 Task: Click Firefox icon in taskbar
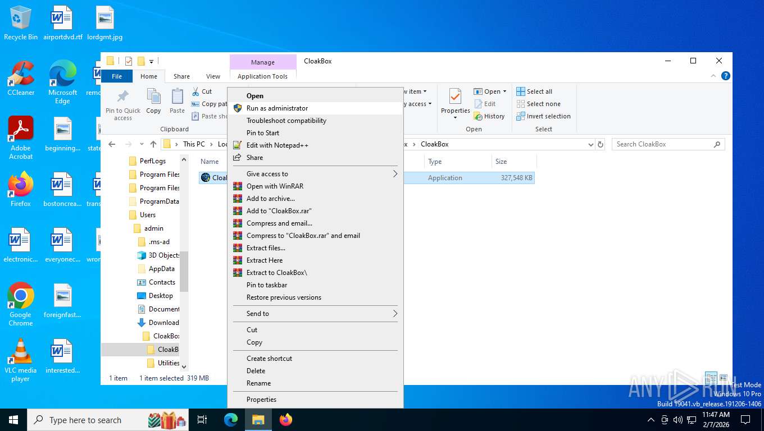(286, 420)
